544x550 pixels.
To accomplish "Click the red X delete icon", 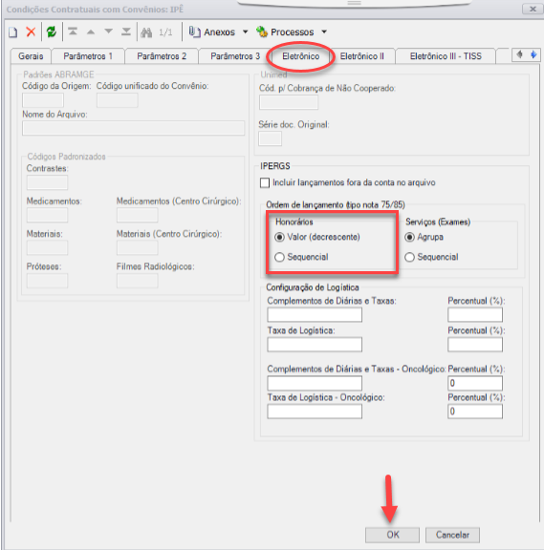I will [x=31, y=32].
